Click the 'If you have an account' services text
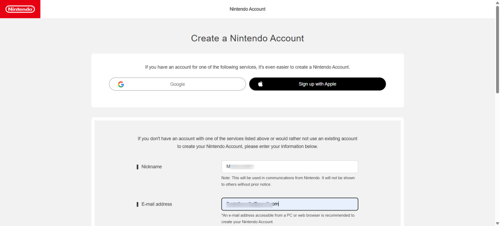 (x=248, y=67)
